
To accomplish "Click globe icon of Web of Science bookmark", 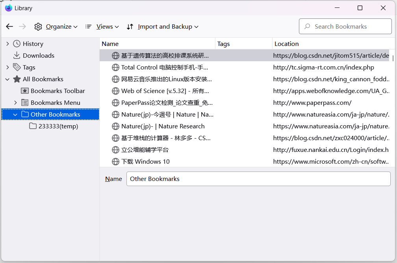I will click(x=115, y=91).
